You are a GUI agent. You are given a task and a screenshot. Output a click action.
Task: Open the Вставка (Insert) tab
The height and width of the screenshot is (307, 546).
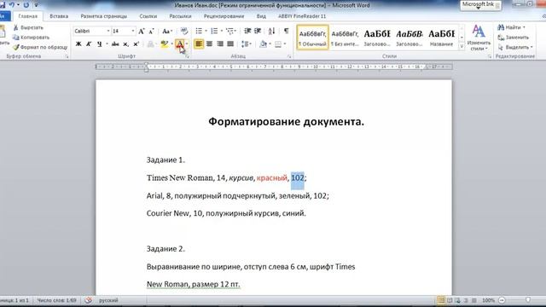pos(59,16)
